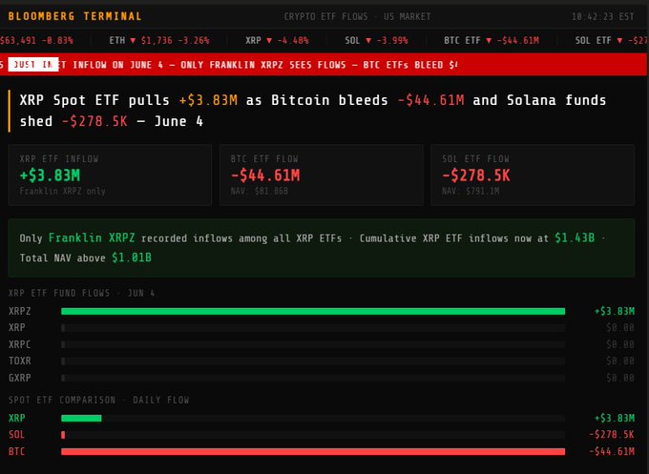
Task: Open the XRP ETF INFLOW card
Action: click(110, 175)
